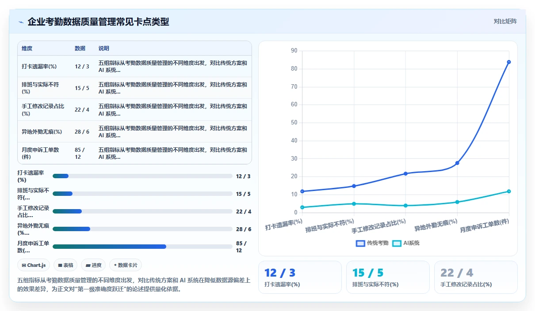Click the AI系统 point at 打卡遗漏率
535x311 pixels.
(302, 207)
